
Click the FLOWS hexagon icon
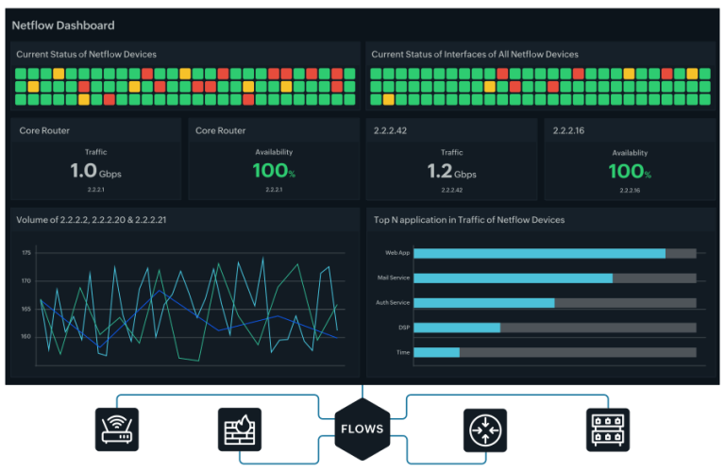tap(362, 429)
